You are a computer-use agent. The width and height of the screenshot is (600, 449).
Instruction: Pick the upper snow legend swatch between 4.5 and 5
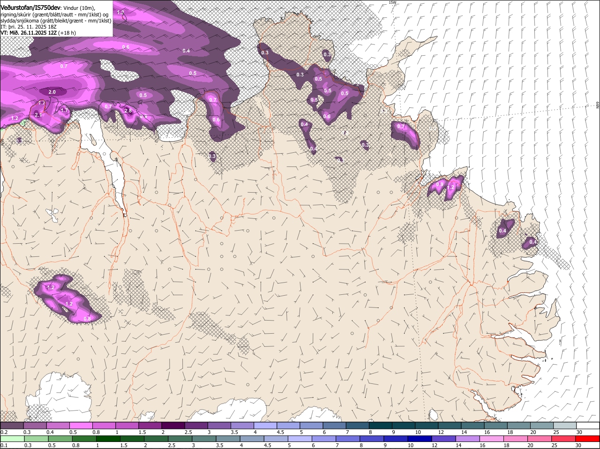tap(288, 426)
